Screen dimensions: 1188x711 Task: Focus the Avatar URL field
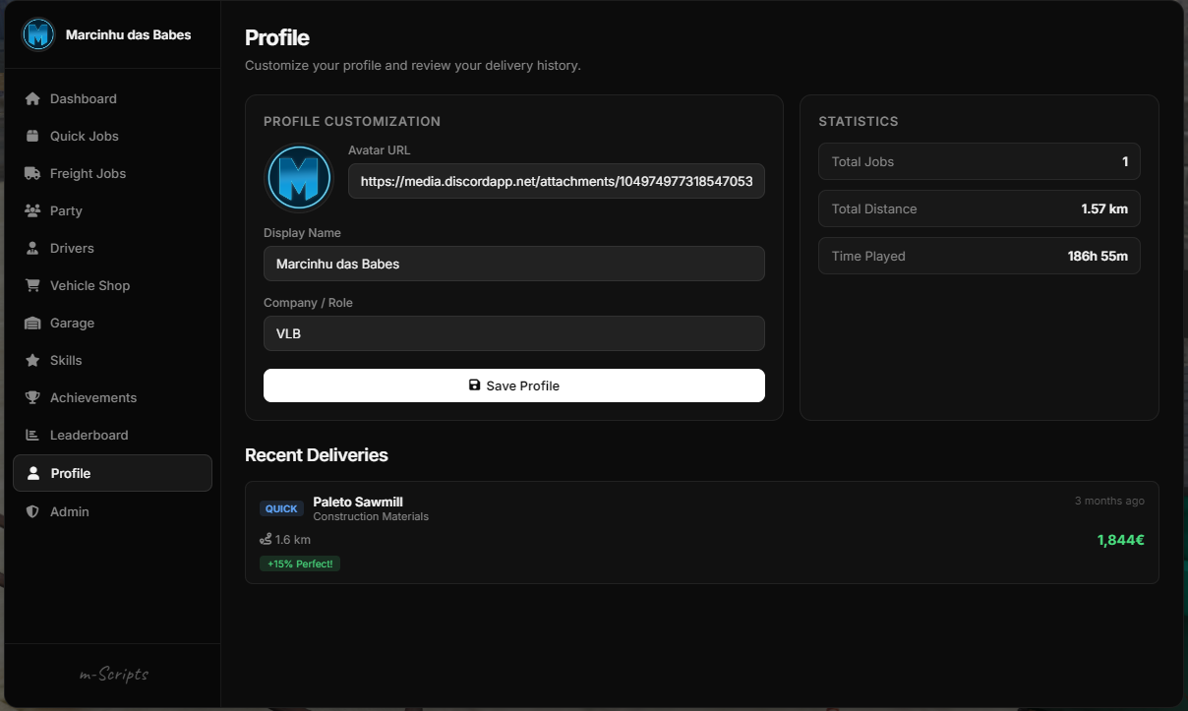[557, 181]
